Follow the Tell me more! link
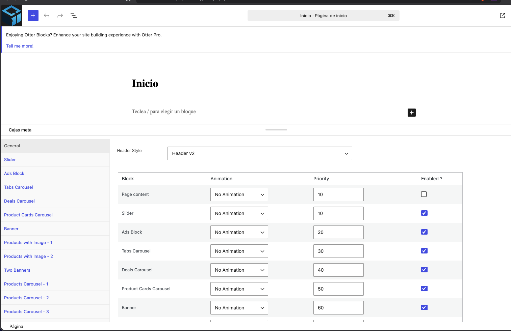Screen dimensions: 511x331 20,46
